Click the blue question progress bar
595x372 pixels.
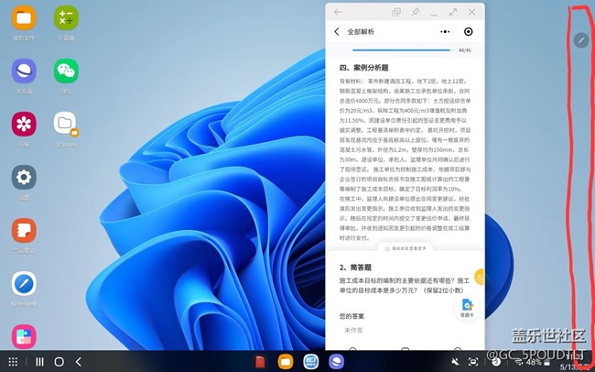pyautogui.click(x=402, y=49)
